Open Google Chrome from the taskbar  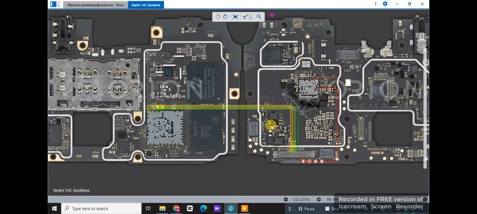[176, 209]
